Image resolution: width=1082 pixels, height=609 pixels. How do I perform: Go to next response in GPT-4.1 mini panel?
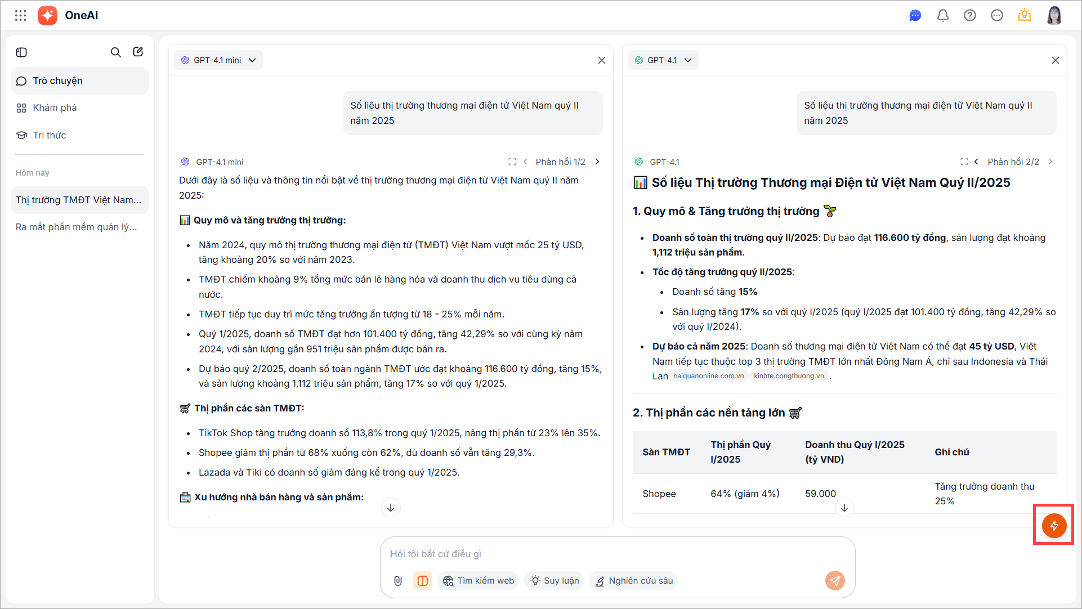coord(597,162)
